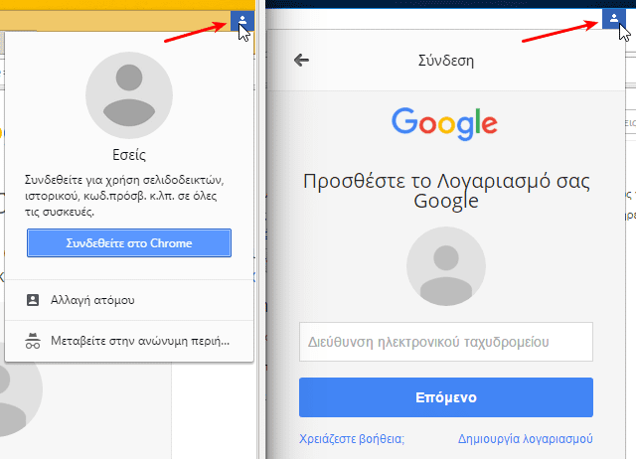The width and height of the screenshot is (636, 459).
Task: Click the email address input field
Action: pyautogui.click(x=446, y=342)
